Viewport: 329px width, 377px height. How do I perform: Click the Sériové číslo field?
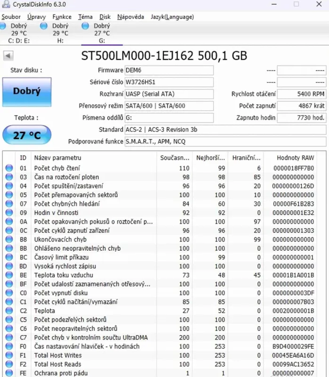pos(169,82)
